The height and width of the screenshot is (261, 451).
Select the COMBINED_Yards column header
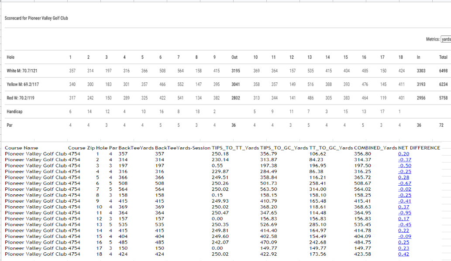click(375, 148)
